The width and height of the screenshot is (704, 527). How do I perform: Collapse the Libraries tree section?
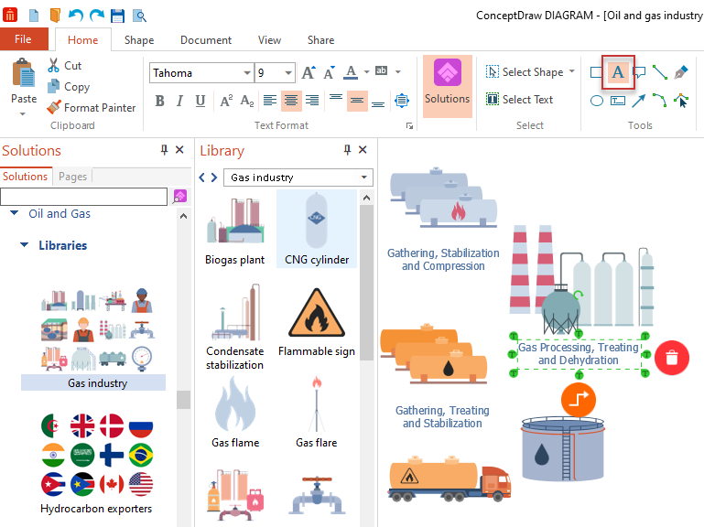(25, 245)
